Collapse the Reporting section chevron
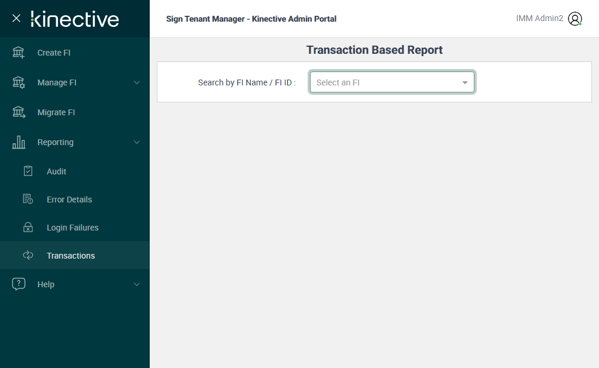 pos(137,142)
